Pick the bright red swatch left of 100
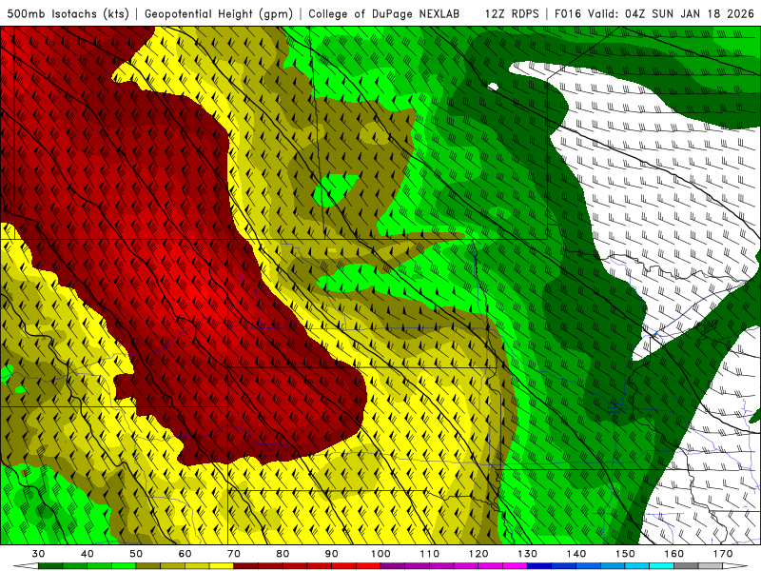This screenshot has width=761, height=571. [x=368, y=566]
